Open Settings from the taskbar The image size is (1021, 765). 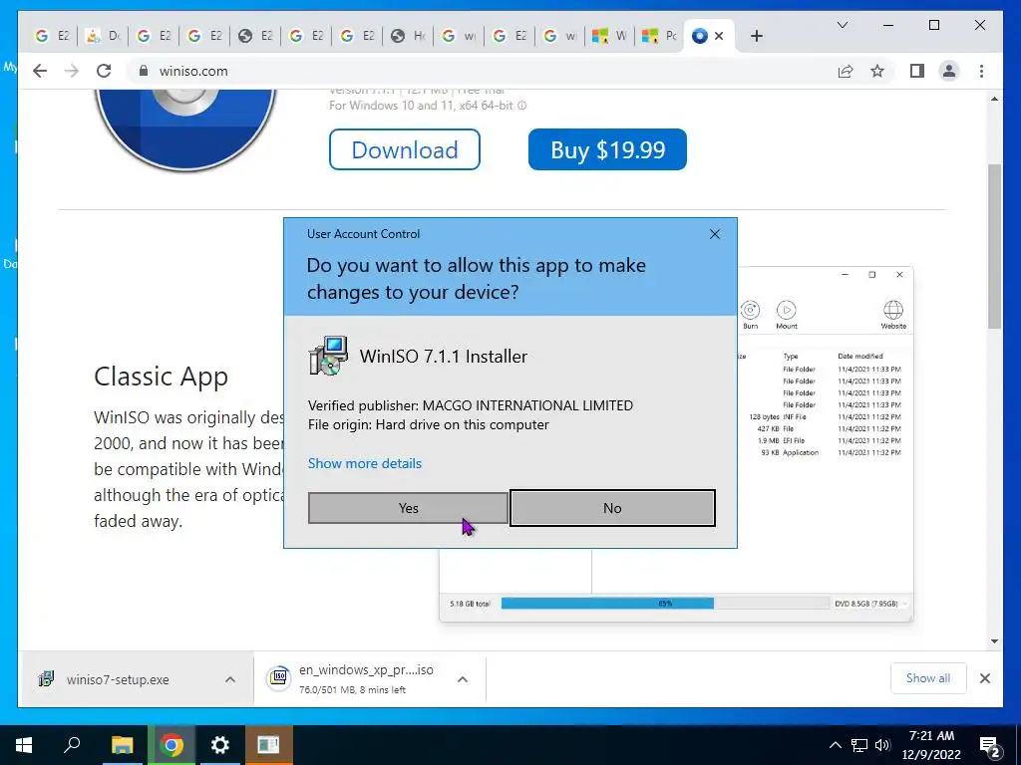(220, 745)
